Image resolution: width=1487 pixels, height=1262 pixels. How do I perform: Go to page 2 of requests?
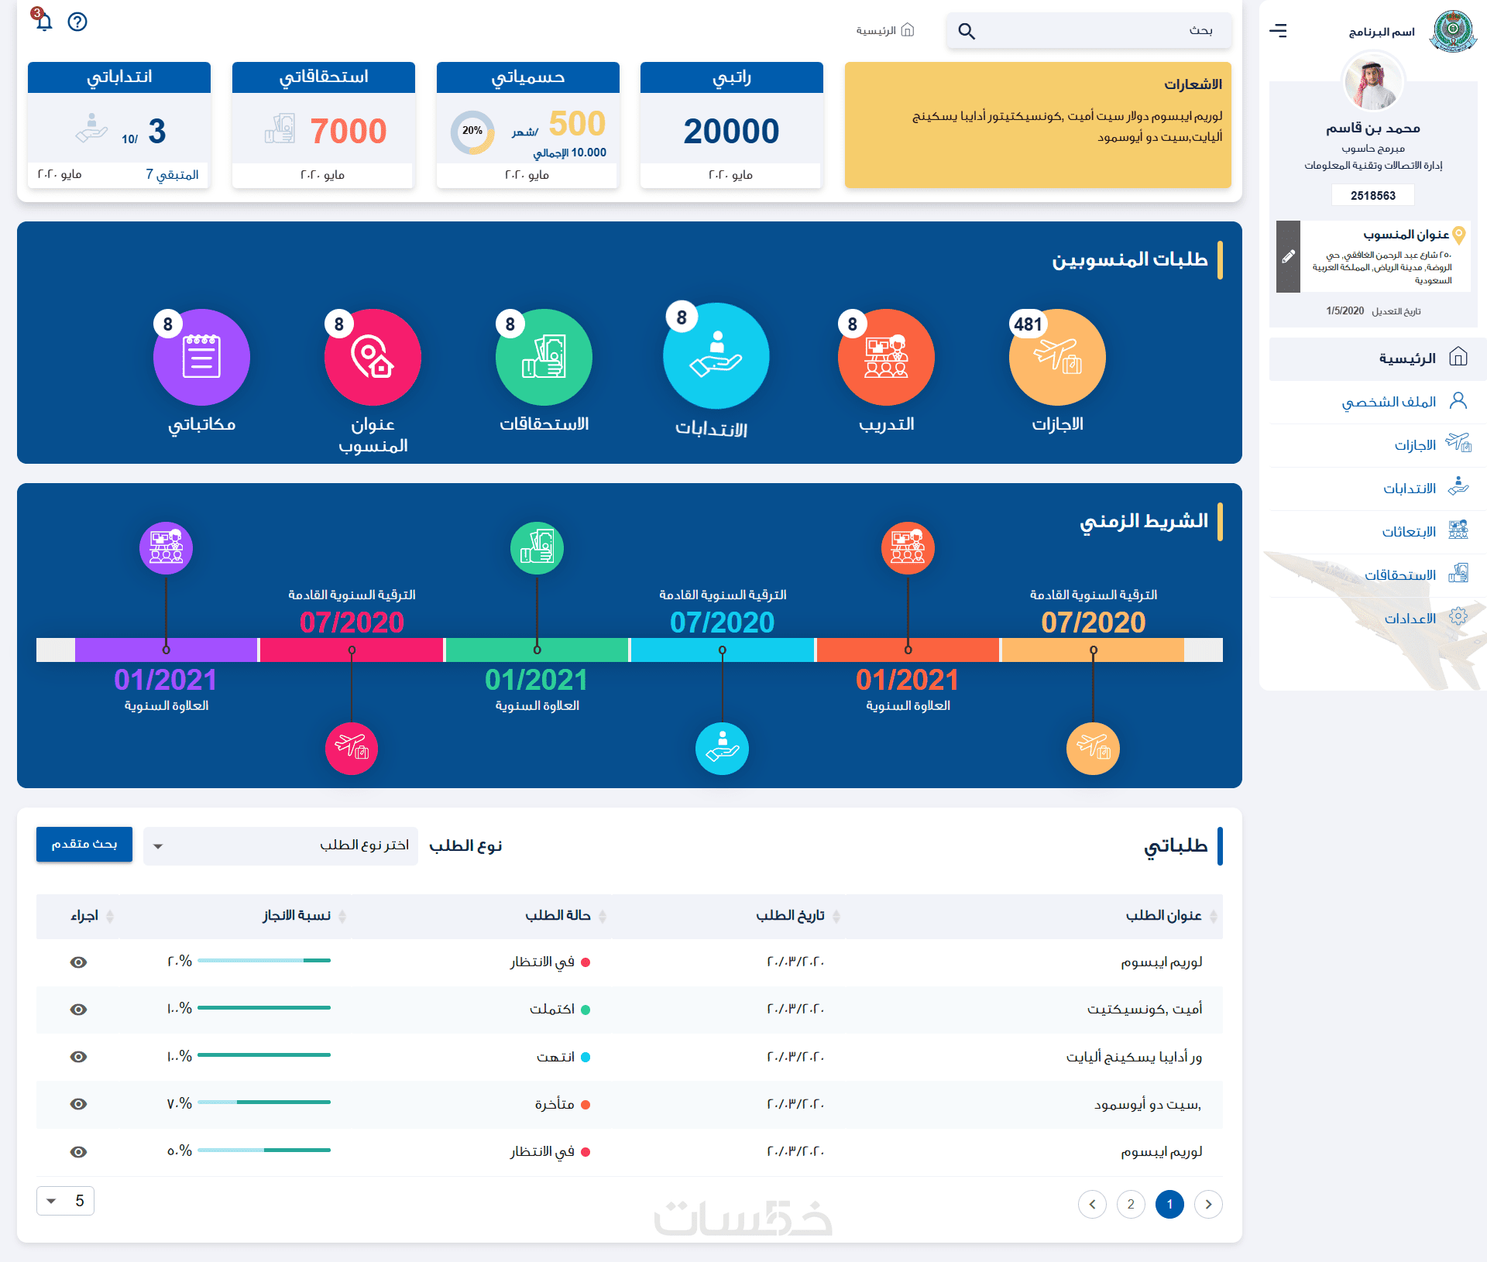coord(1131,1204)
